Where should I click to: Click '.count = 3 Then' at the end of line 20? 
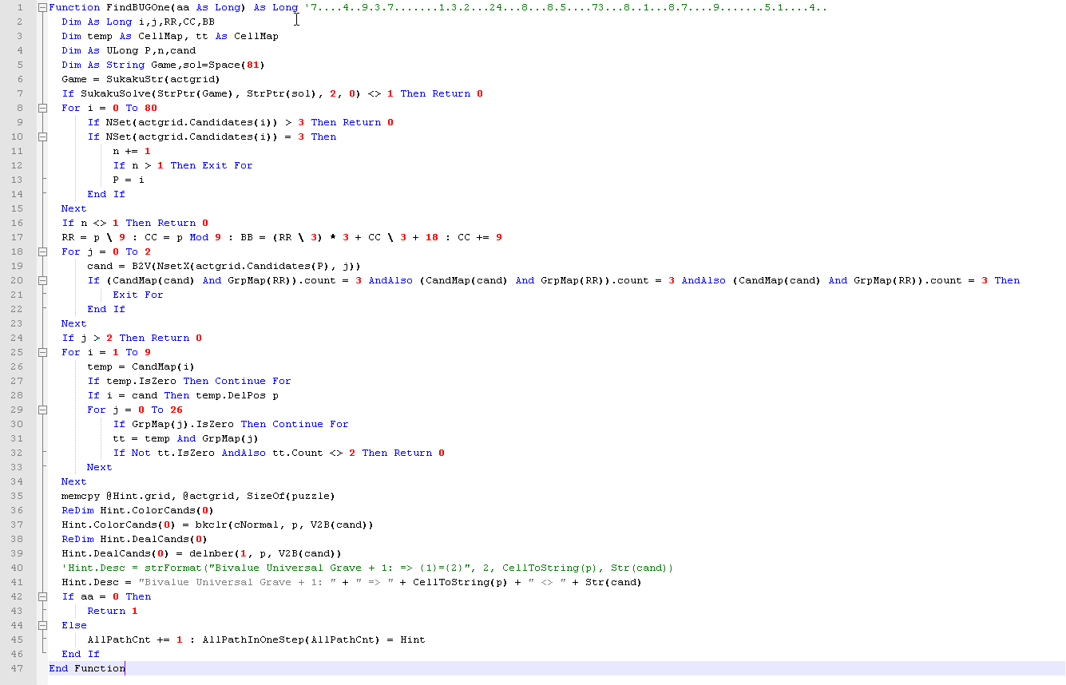click(972, 280)
